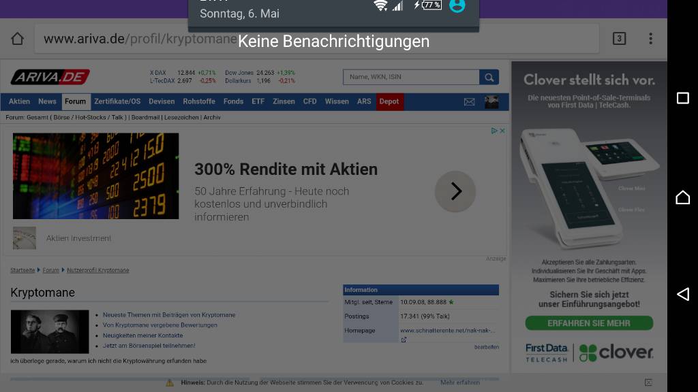This screenshot has height=392, width=698.
Task: Dismiss the cookie notice close icon
Action: [649, 382]
